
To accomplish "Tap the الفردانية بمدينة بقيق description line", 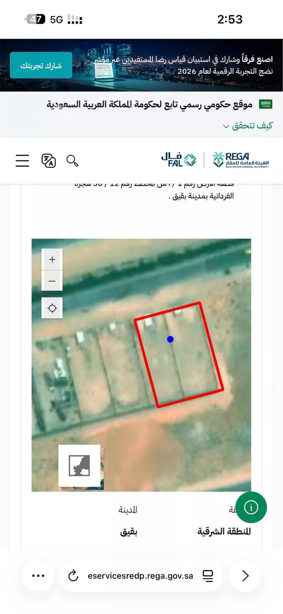I will [201, 196].
